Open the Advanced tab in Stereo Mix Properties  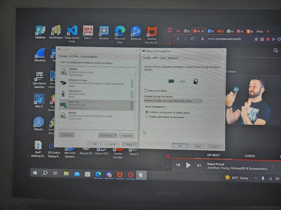[x=173, y=58]
